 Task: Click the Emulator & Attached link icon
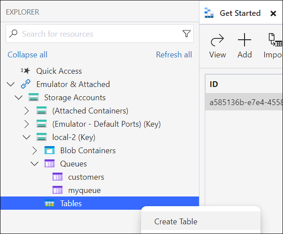tap(26, 84)
